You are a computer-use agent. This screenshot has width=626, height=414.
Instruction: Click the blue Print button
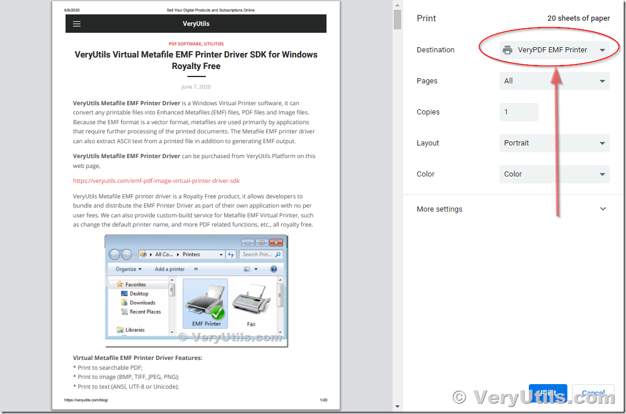548,393
